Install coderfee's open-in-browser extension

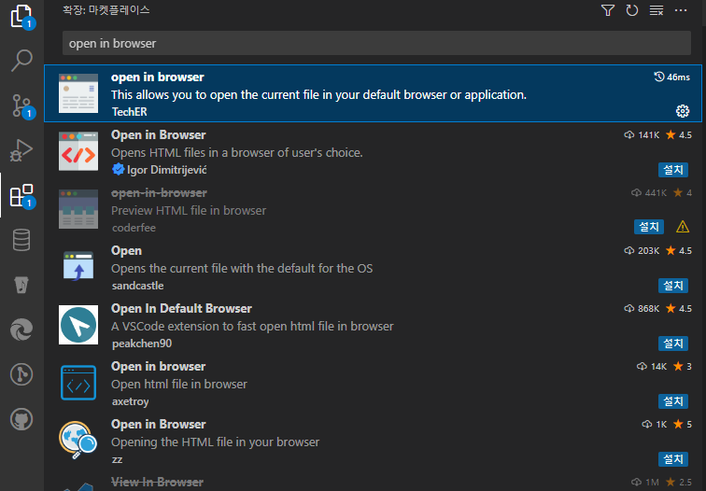[x=649, y=227]
